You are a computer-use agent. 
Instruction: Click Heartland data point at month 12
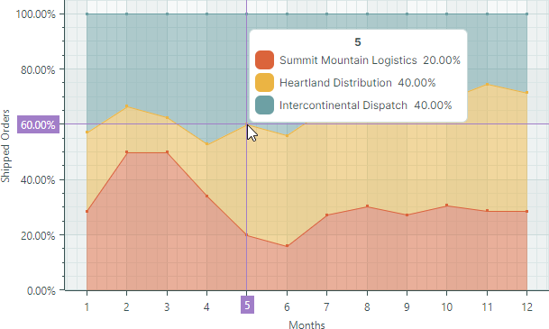tap(527, 93)
